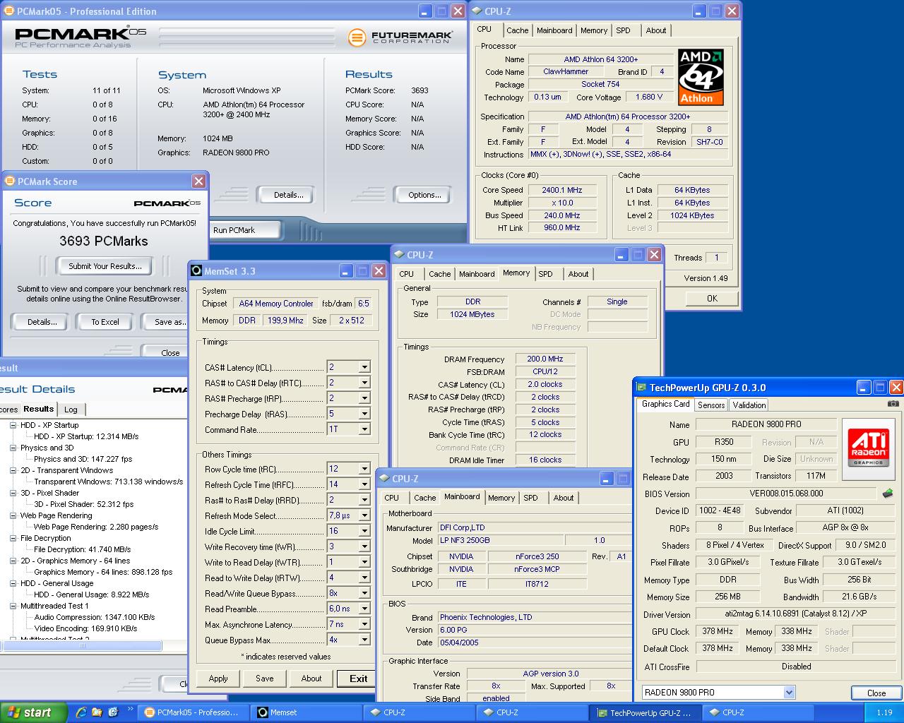
Task: Click the Close button in GPU-Z
Action: coord(876,693)
